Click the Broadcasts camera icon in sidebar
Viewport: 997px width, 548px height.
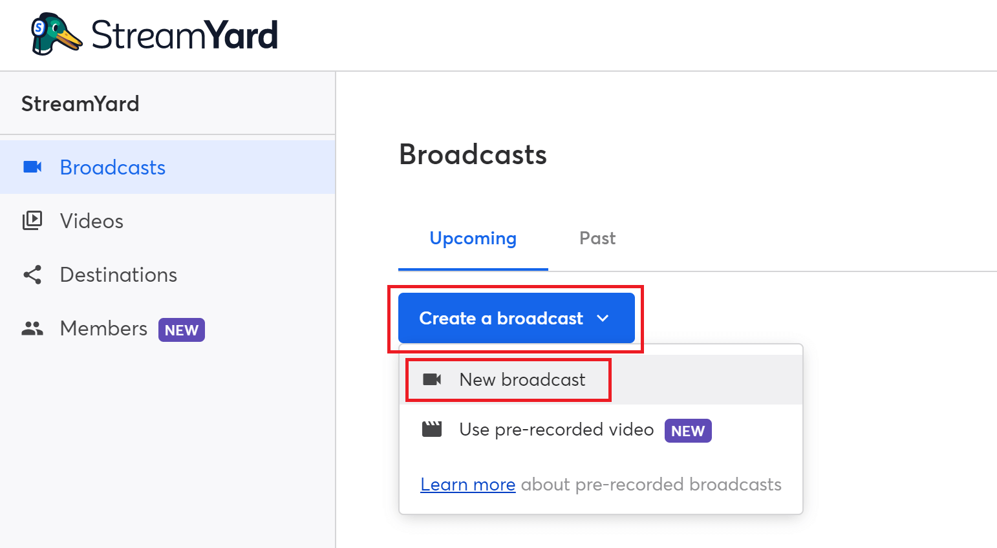(32, 167)
